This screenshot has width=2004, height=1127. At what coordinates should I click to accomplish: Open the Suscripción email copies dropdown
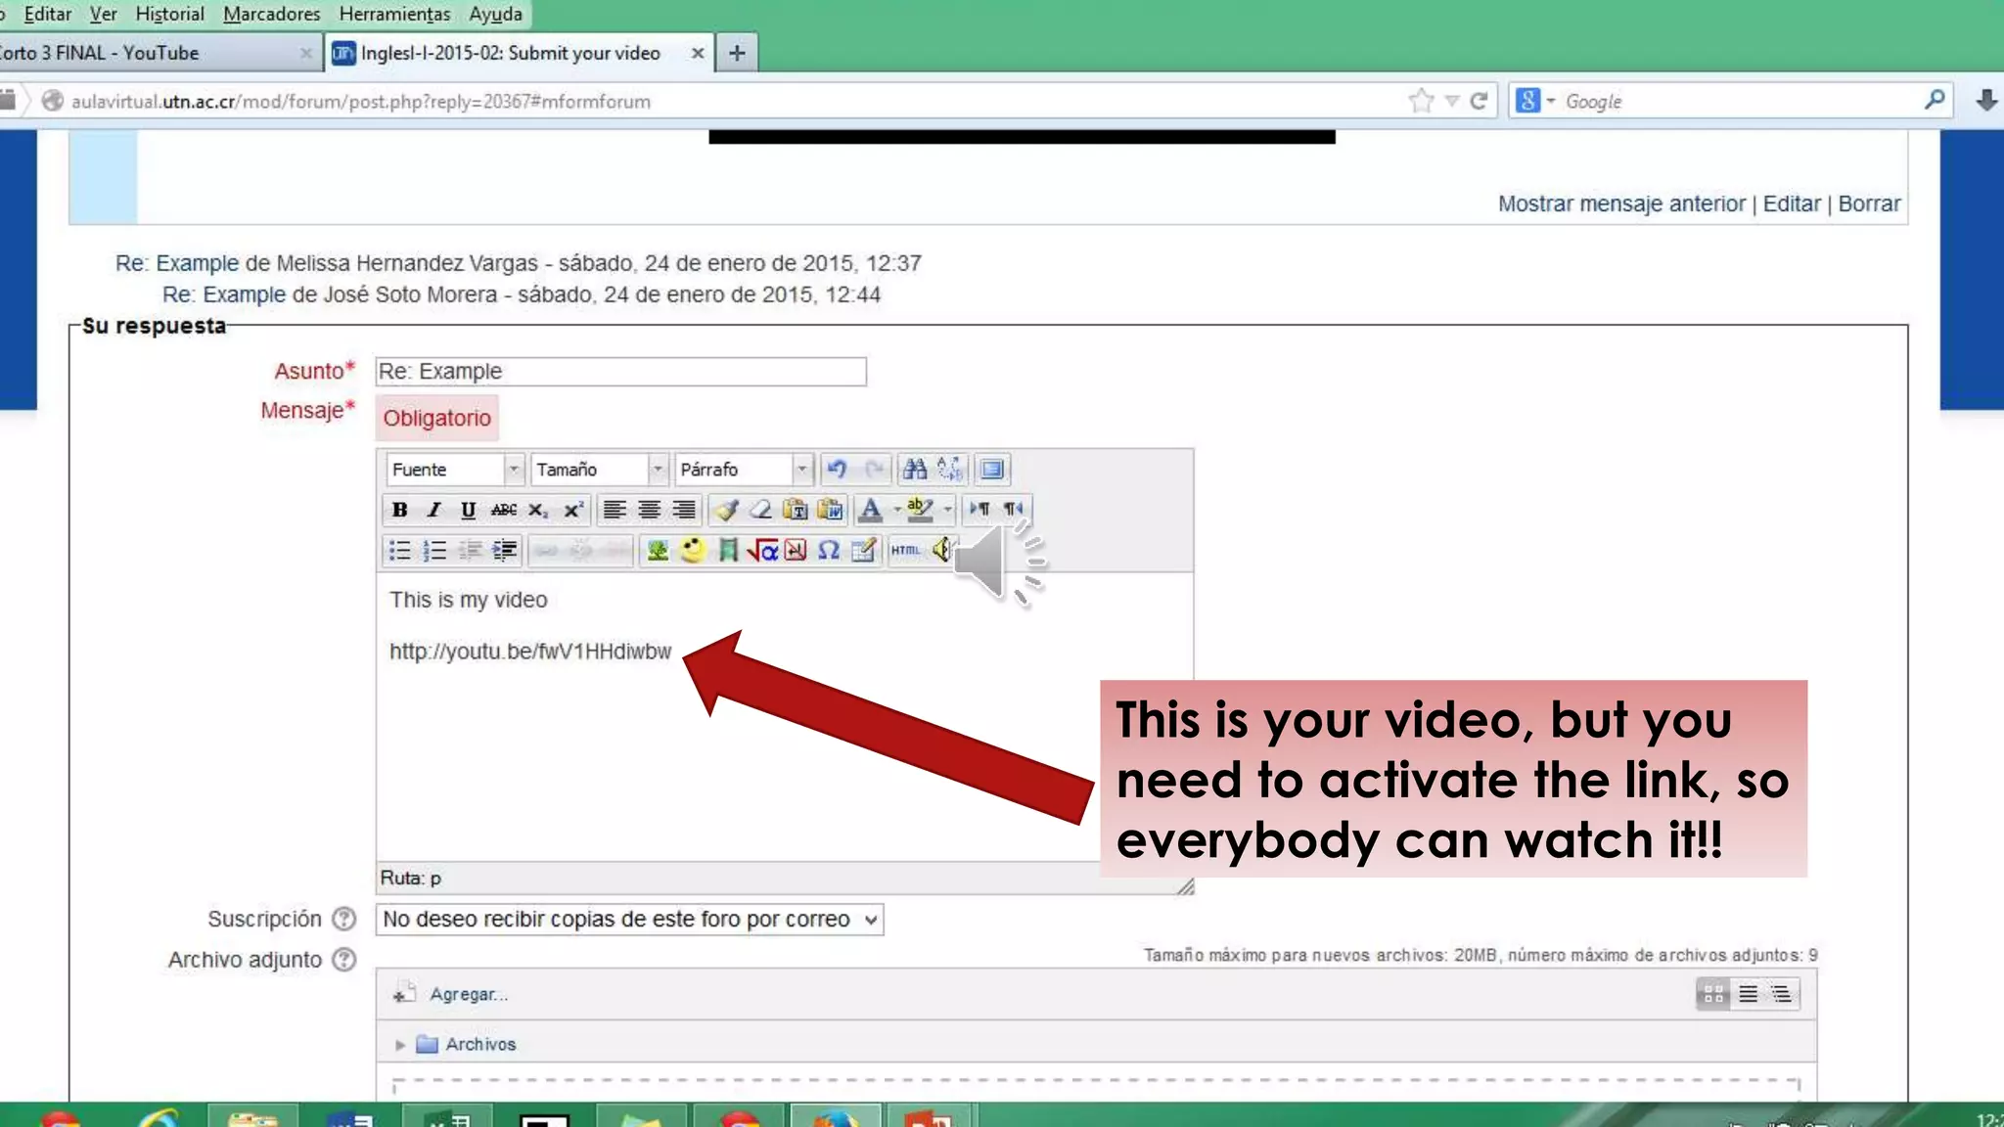[629, 920]
